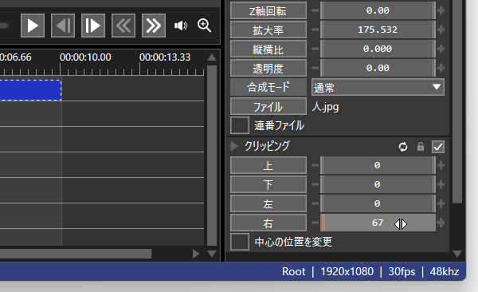Click the timeline horizontal scrollbar thumb

(76, 254)
